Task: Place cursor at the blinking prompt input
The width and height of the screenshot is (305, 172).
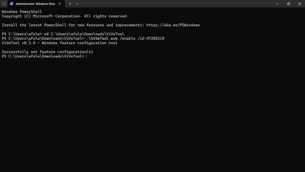Action: (x=87, y=56)
